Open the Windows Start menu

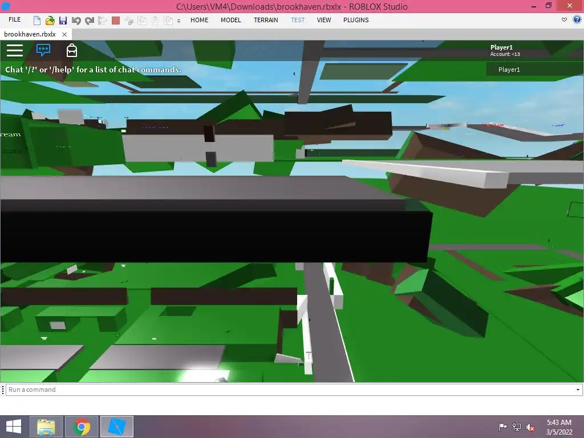click(x=14, y=427)
